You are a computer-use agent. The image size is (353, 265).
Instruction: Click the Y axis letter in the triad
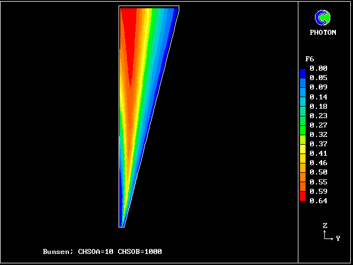[338, 239]
